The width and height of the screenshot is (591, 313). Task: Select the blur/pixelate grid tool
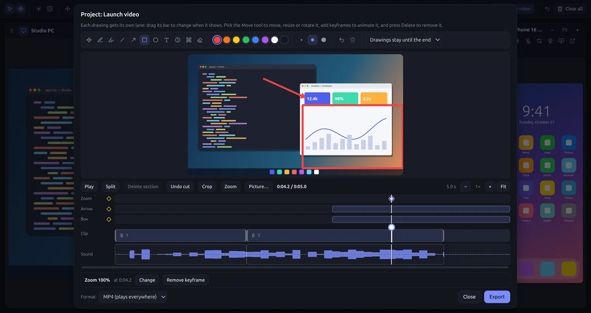[189, 40]
